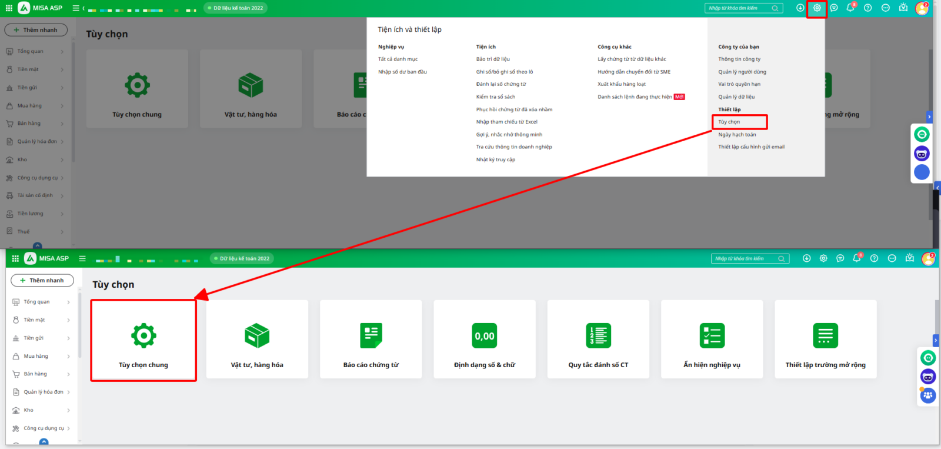Image resolution: width=941 pixels, height=449 pixels.
Task: Click the Thuế sidebar icon
Action: pos(9,232)
